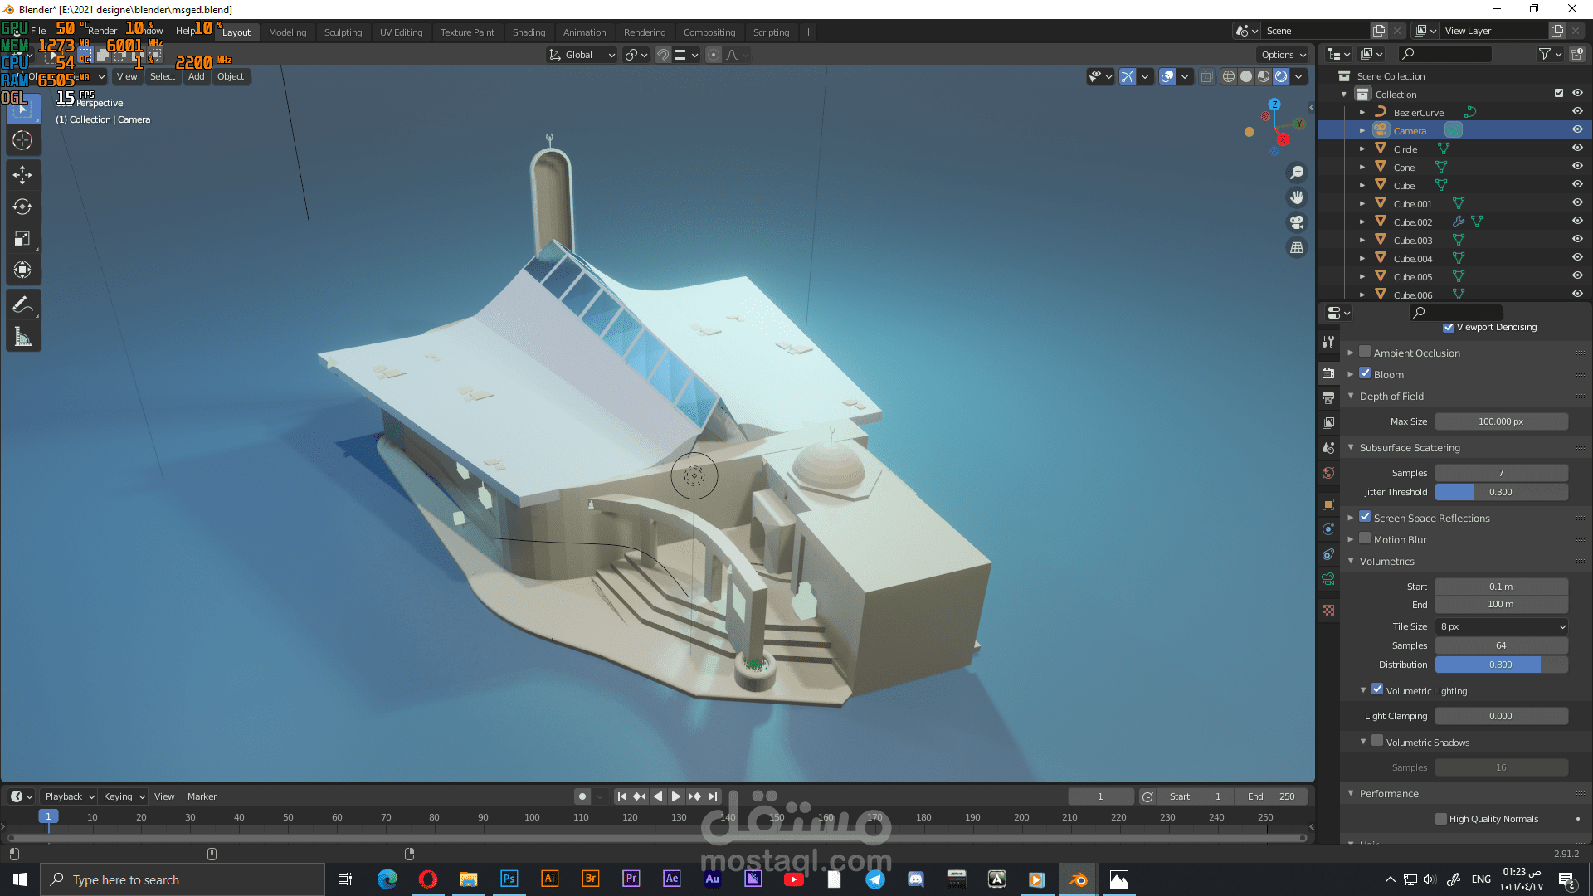Select the Rotate tool
Viewport: 1593px width, 896px height.
[22, 207]
